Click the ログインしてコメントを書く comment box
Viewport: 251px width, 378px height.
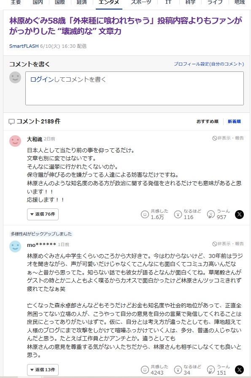[135, 88]
